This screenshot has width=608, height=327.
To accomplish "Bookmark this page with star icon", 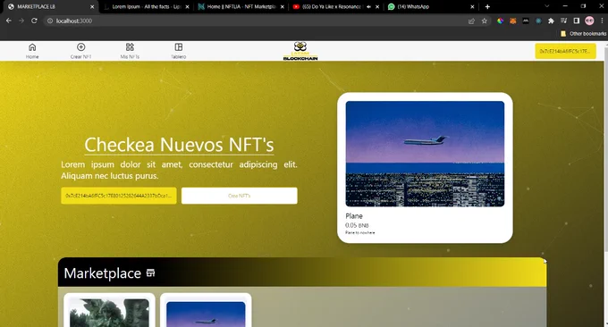I will tap(485, 21).
